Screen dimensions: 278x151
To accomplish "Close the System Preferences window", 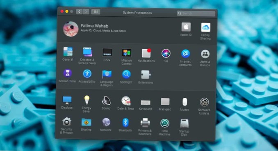I will (x=62, y=11).
